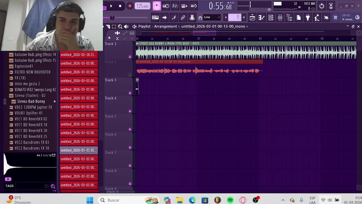Toggle wait for input before recording

[166, 6]
